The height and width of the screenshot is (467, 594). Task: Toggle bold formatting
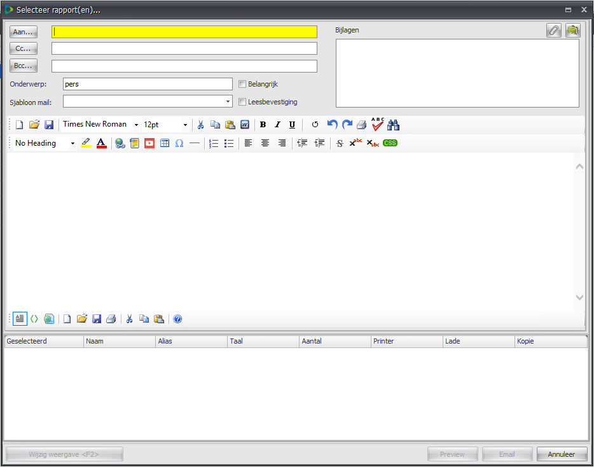click(x=263, y=125)
